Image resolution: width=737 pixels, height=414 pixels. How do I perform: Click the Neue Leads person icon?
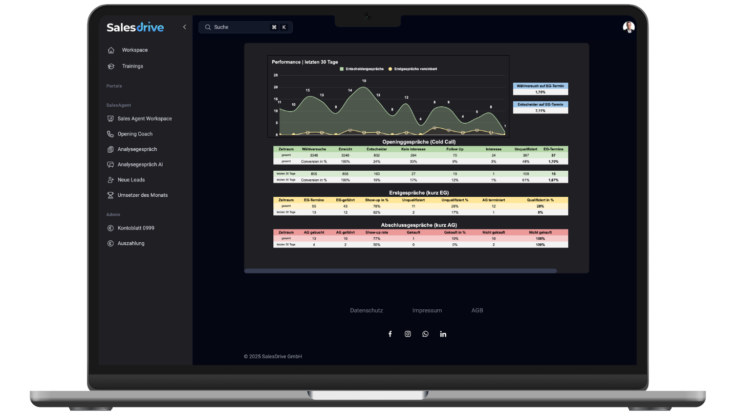(110, 180)
